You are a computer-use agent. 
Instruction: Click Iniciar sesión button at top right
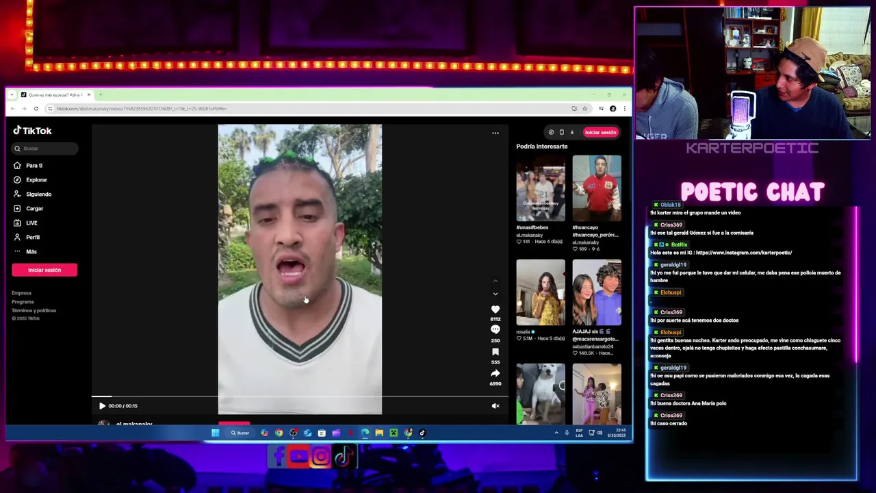coord(600,132)
